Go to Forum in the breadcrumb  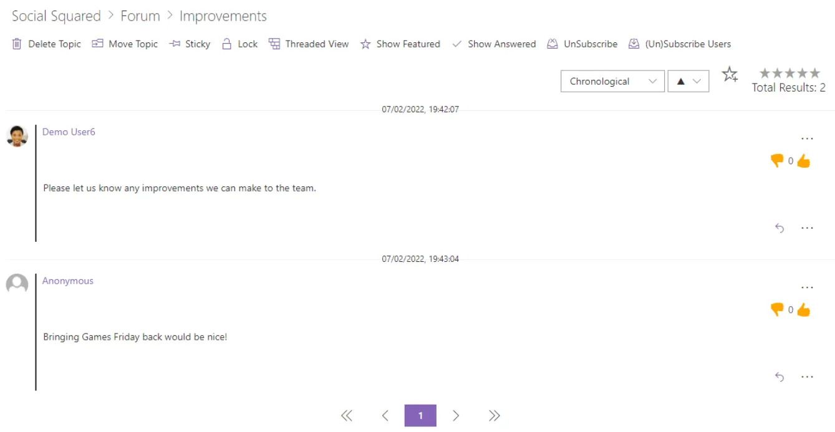(x=140, y=16)
